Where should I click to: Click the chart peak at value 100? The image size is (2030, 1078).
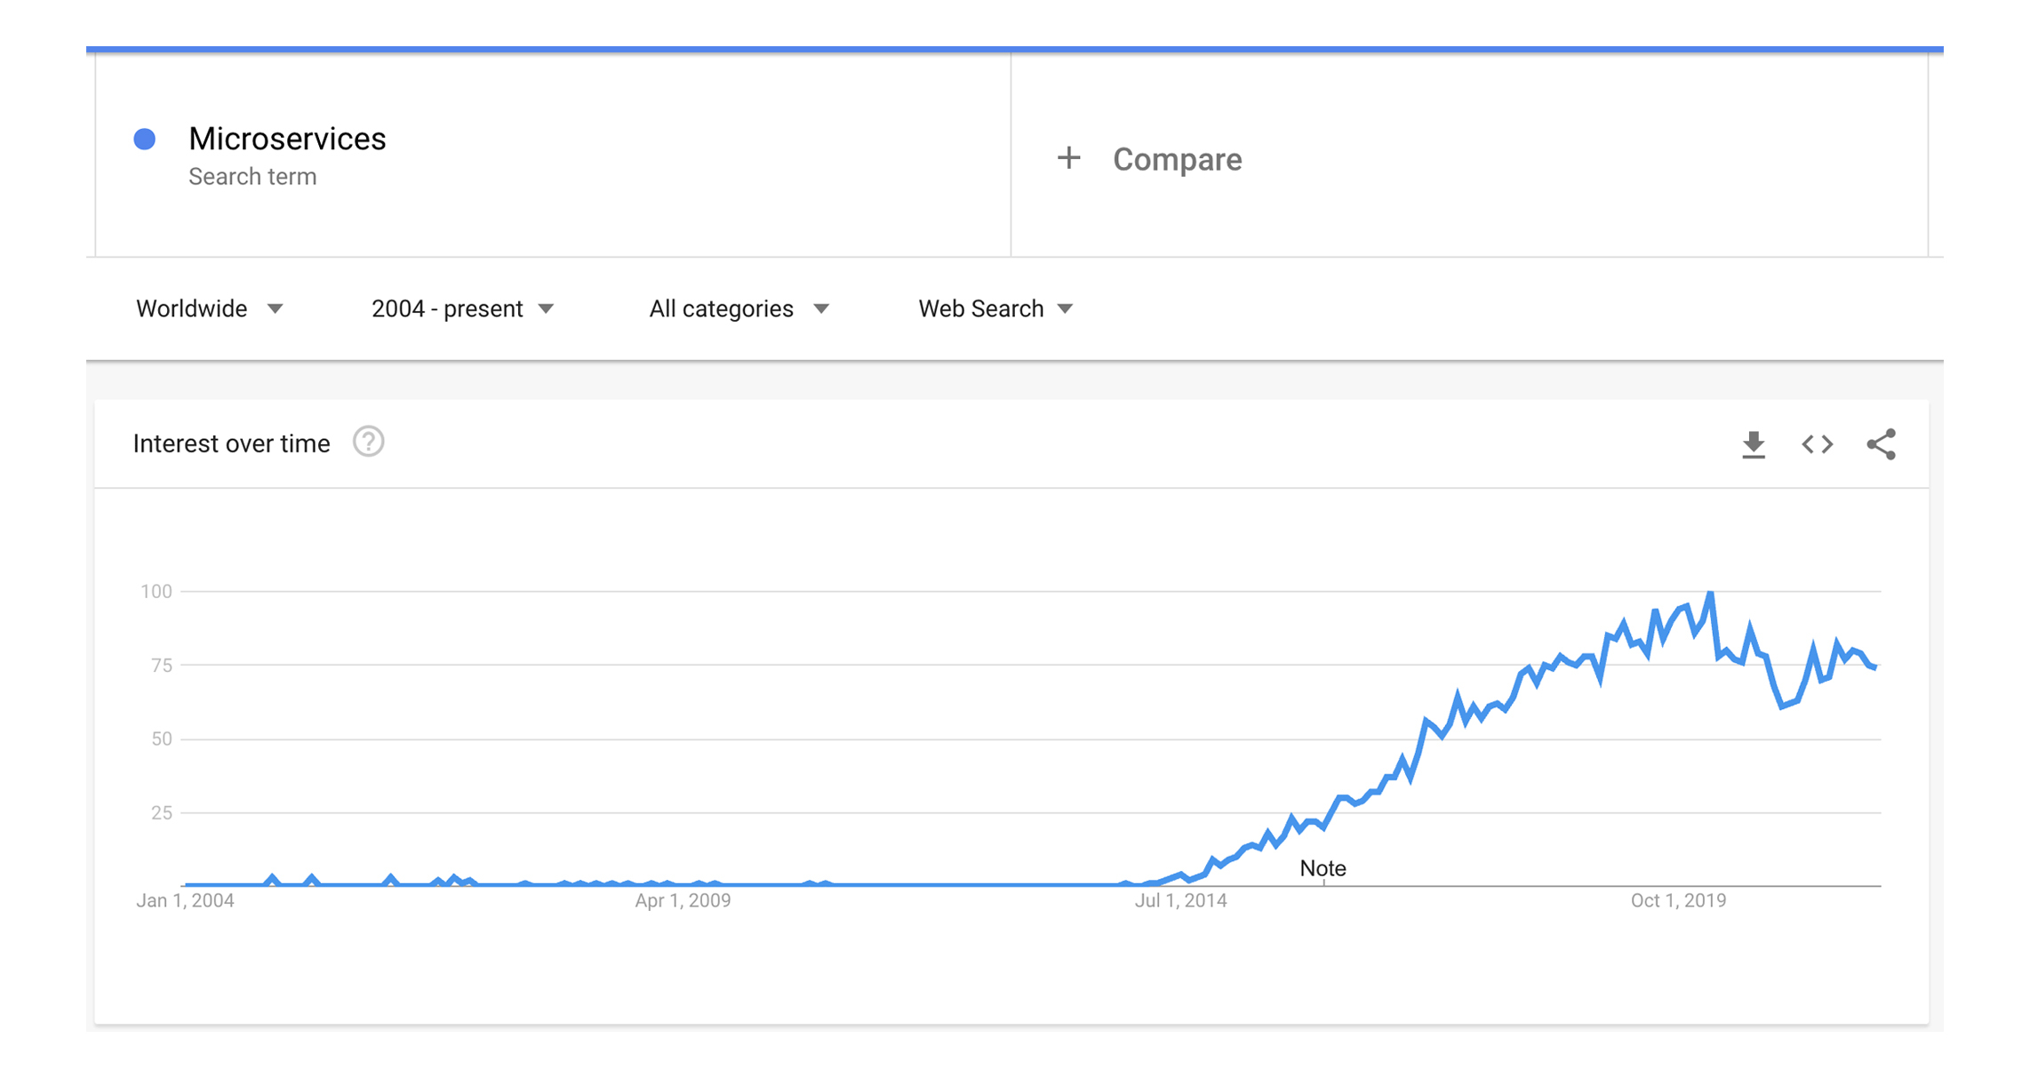pyautogui.click(x=1710, y=593)
